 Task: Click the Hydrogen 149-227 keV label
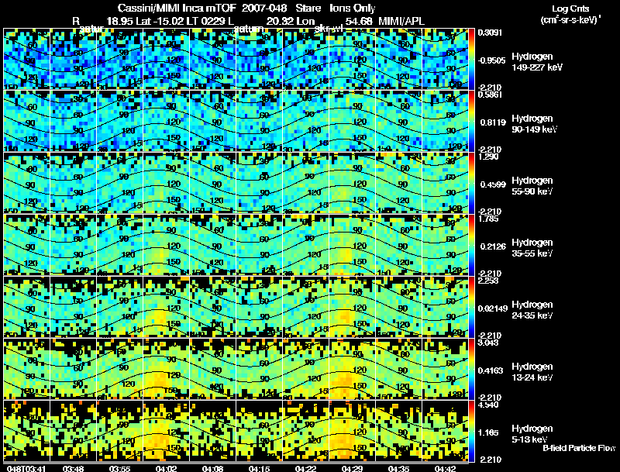click(x=537, y=62)
